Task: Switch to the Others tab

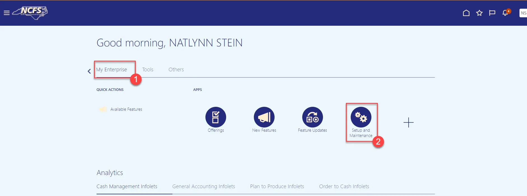Action: coord(176,70)
